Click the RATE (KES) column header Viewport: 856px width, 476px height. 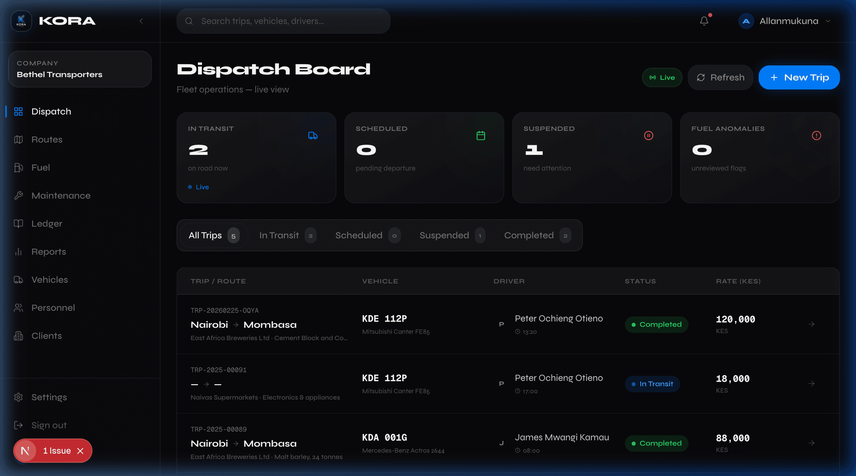tap(738, 281)
